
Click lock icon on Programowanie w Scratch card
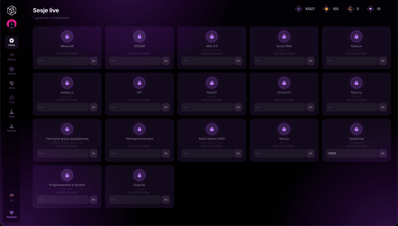67,175
